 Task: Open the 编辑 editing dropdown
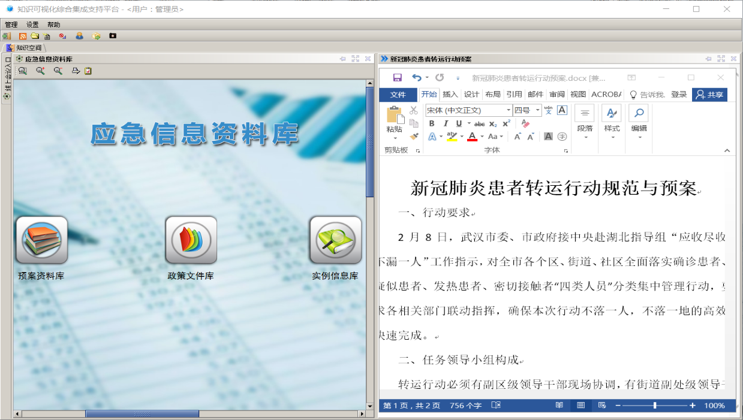coord(639,123)
